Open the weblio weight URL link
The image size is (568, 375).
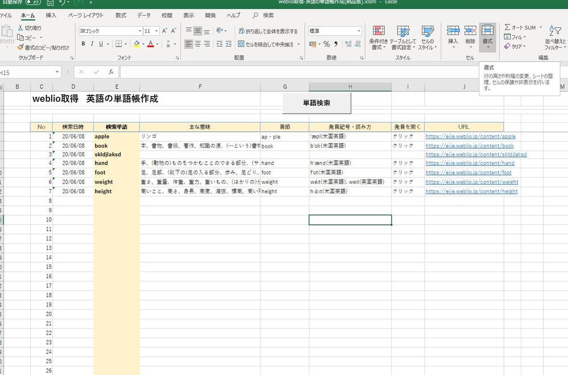coord(472,182)
